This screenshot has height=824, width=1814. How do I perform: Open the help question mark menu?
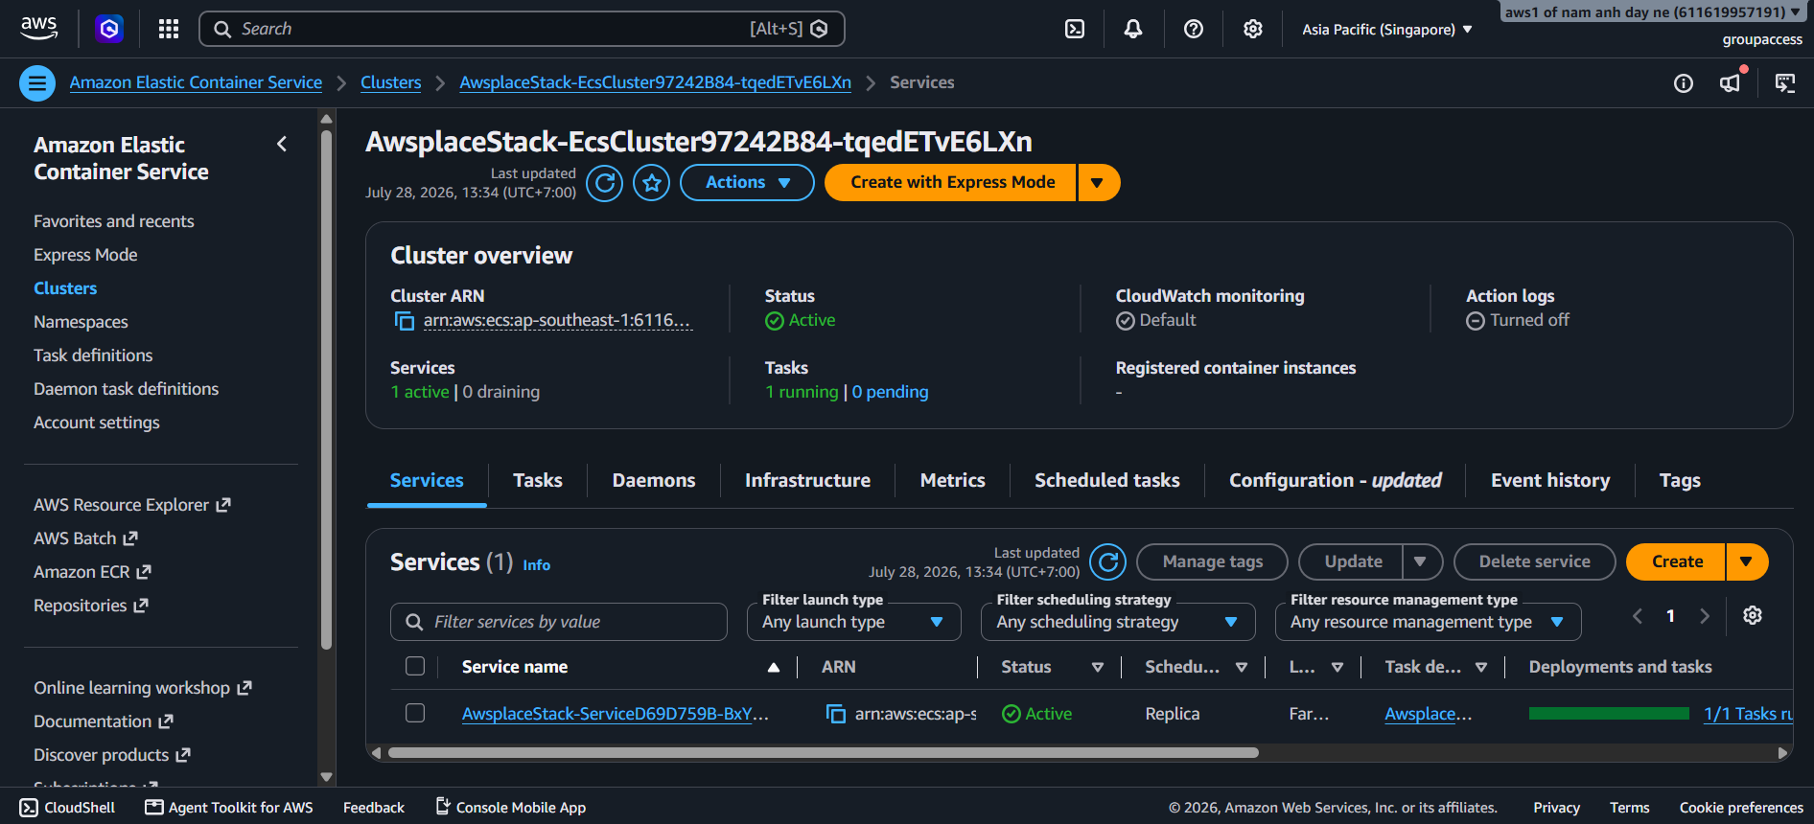tap(1194, 29)
